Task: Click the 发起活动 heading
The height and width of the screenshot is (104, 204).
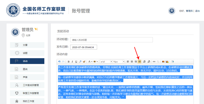Action: (x=63, y=31)
